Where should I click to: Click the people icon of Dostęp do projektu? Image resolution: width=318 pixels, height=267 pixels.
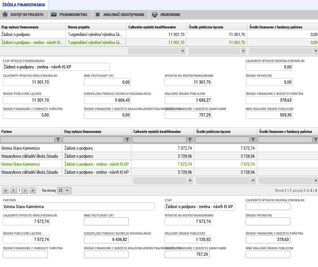5,15
